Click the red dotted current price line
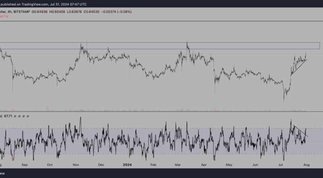This screenshot has width=323, height=178. click(x=161, y=54)
